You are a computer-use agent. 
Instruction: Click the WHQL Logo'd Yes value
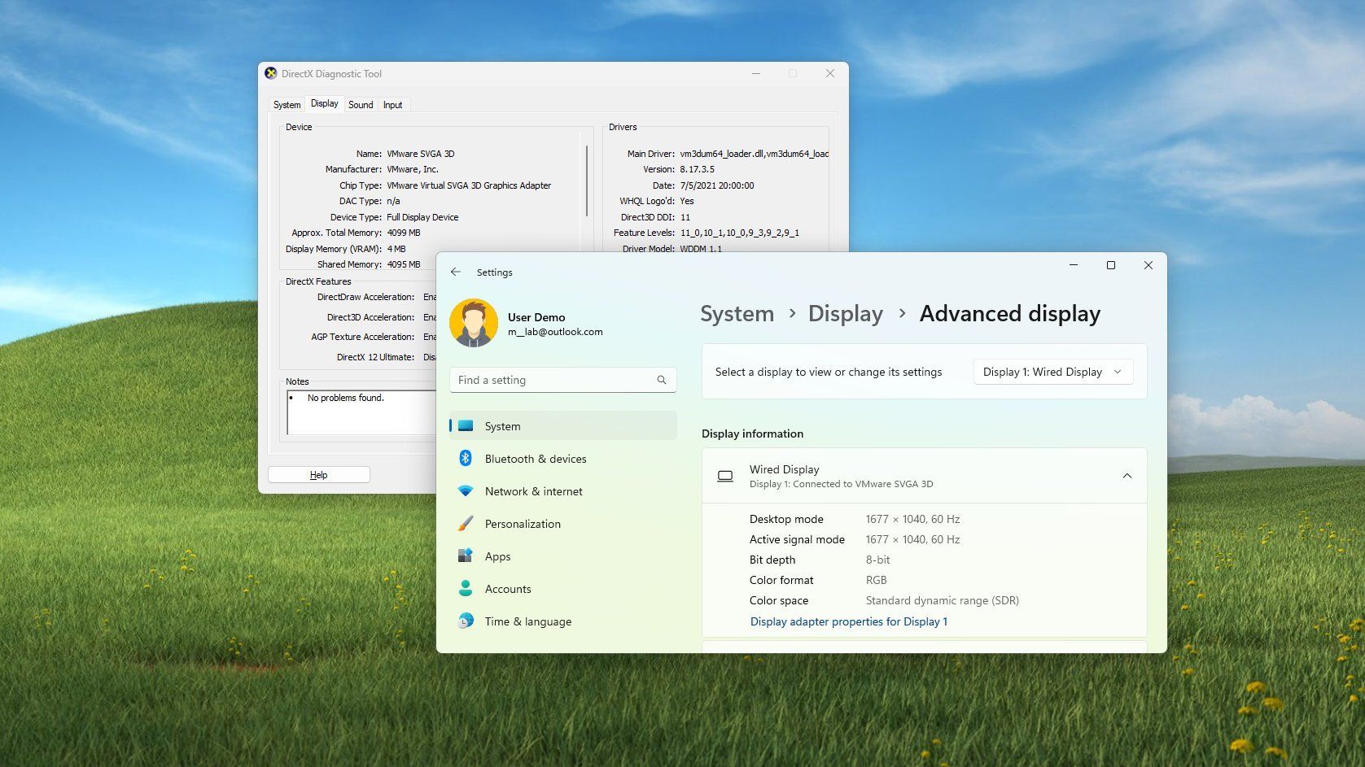pyautogui.click(x=687, y=201)
